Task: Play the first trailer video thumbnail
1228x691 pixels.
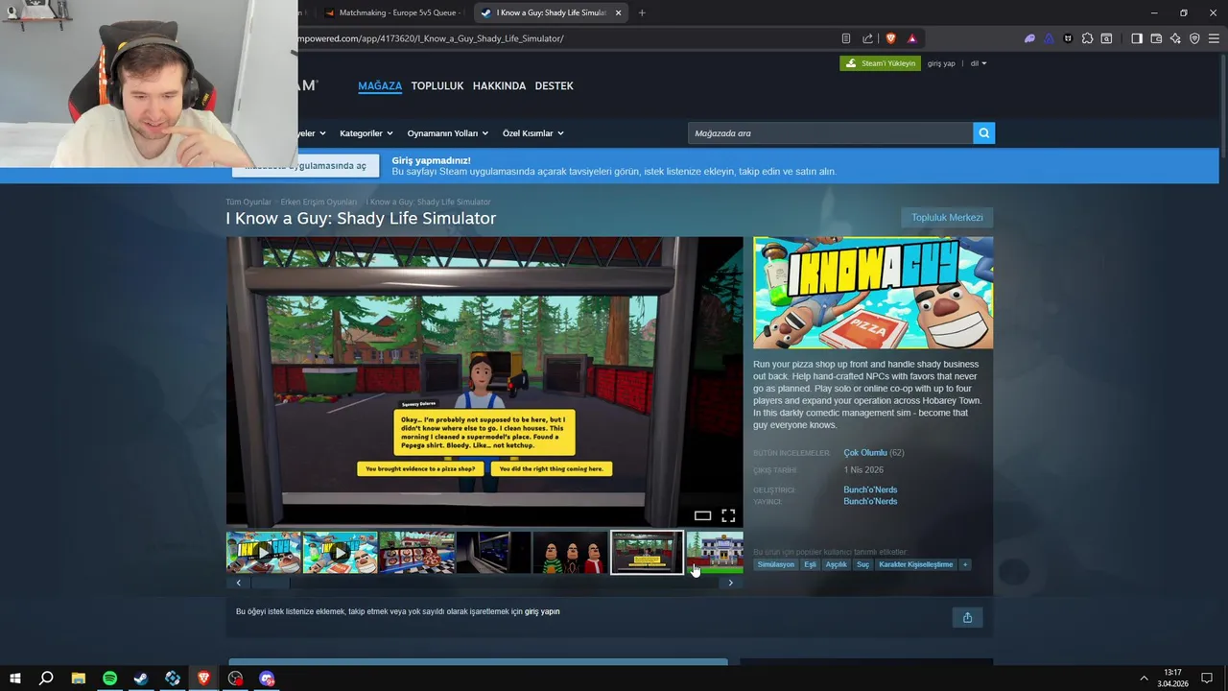Action: (x=263, y=553)
